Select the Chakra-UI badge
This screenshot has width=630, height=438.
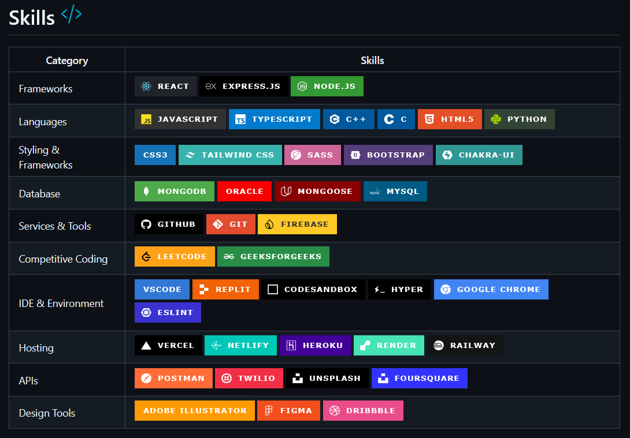point(479,155)
